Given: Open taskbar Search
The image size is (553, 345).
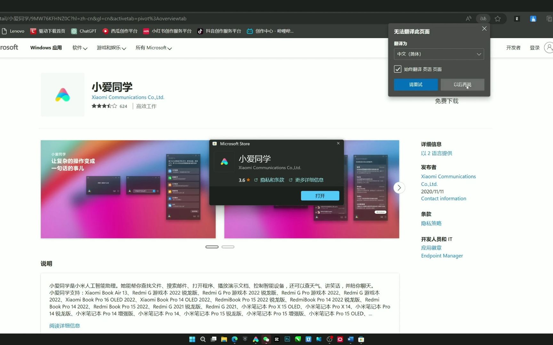Looking at the screenshot, I should (203, 339).
